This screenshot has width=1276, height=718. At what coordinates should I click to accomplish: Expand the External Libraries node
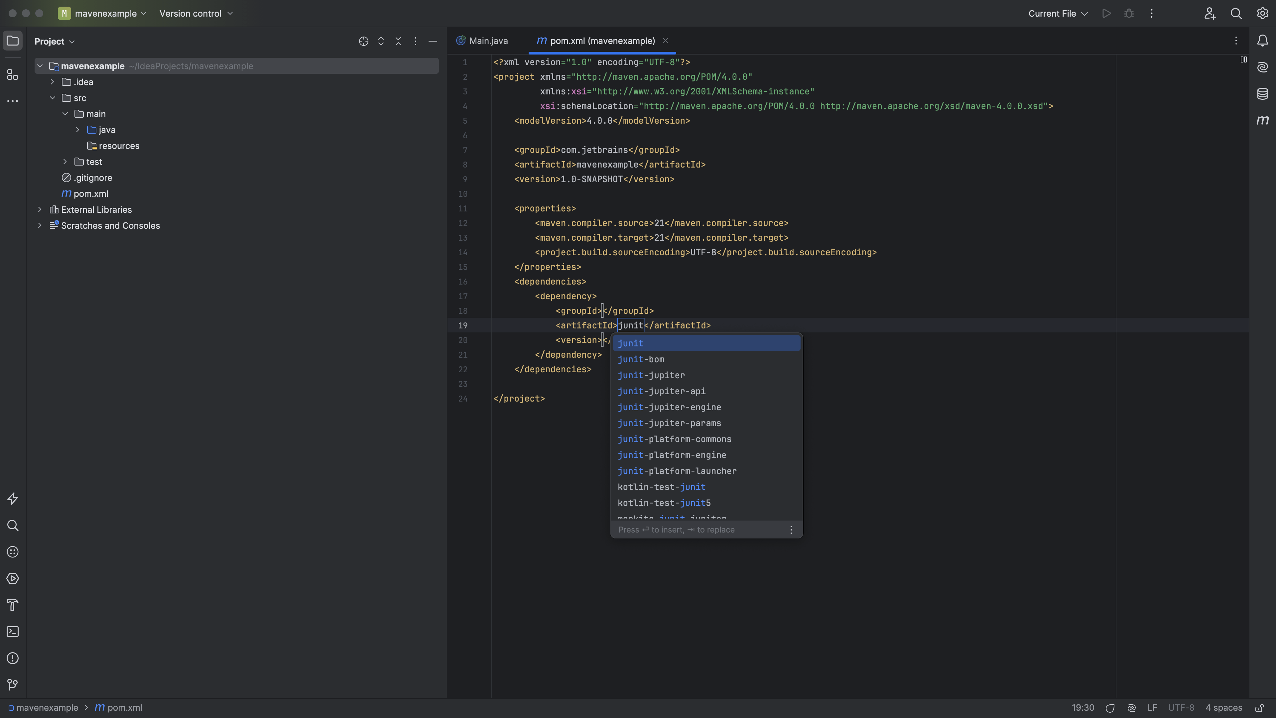40,209
